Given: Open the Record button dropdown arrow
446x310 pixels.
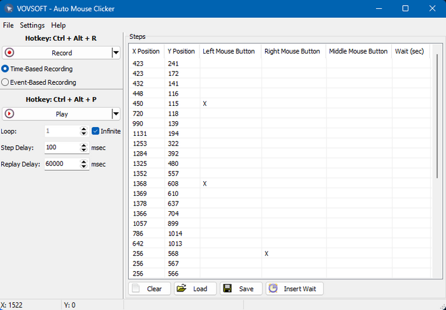Looking at the screenshot, I should [116, 53].
